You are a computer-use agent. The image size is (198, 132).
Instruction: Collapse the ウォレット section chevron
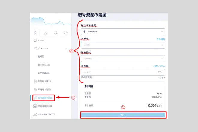pos(66,49)
